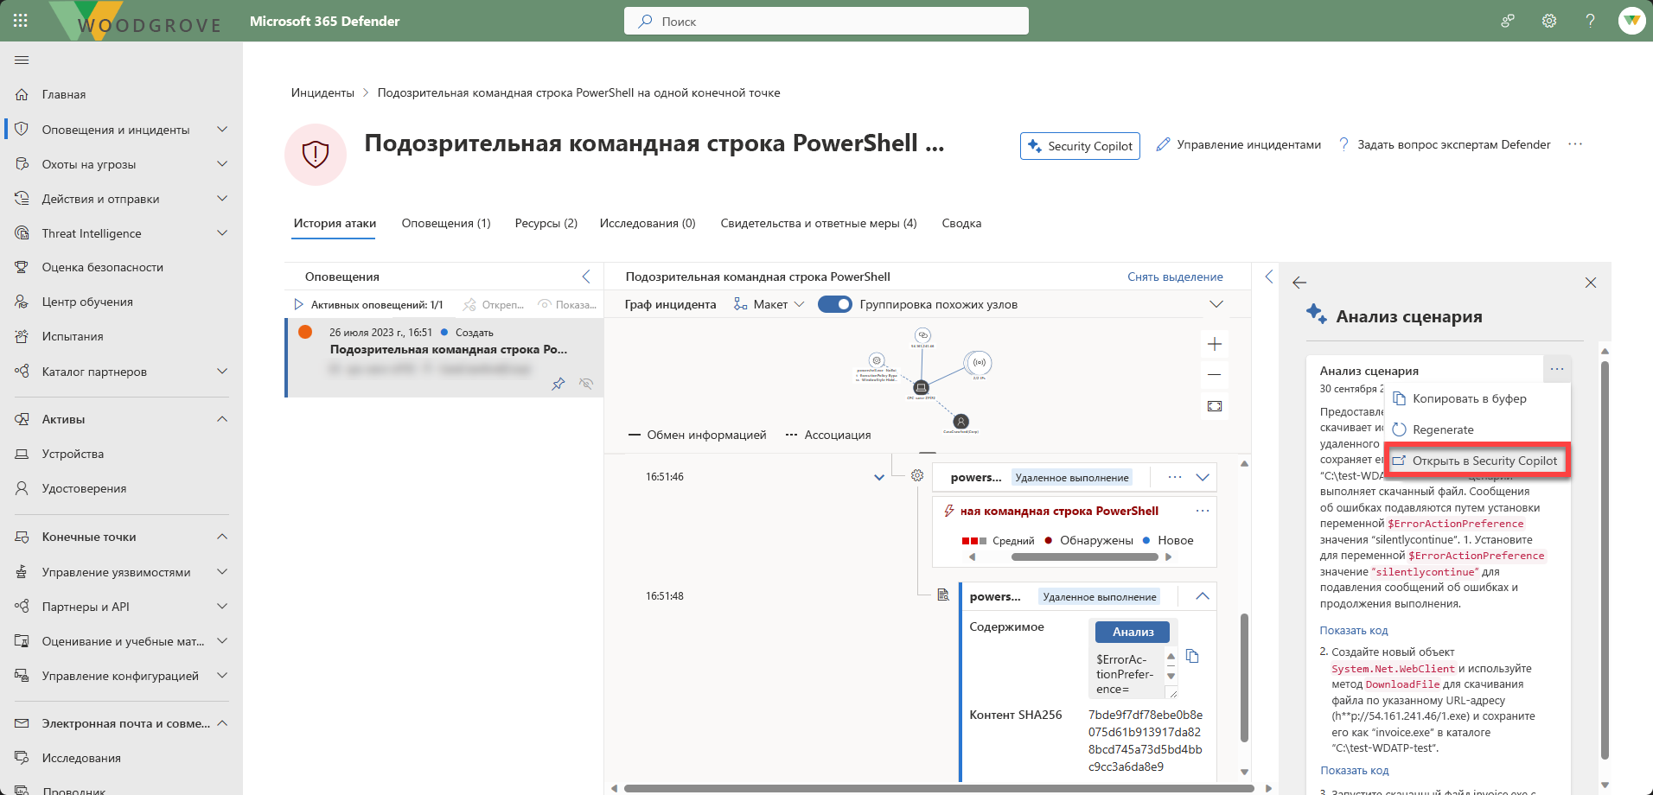Click the settings gear icon in header
Screen dimensions: 1653x795
(1548, 21)
